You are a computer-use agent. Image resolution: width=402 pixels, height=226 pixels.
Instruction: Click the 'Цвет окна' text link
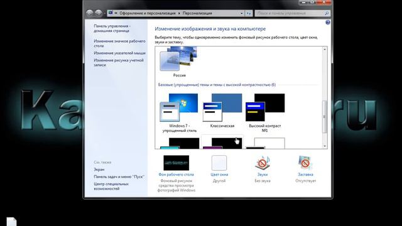(219, 175)
